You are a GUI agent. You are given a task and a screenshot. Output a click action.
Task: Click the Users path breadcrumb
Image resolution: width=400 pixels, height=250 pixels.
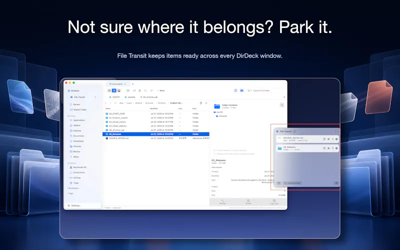(x=129, y=103)
